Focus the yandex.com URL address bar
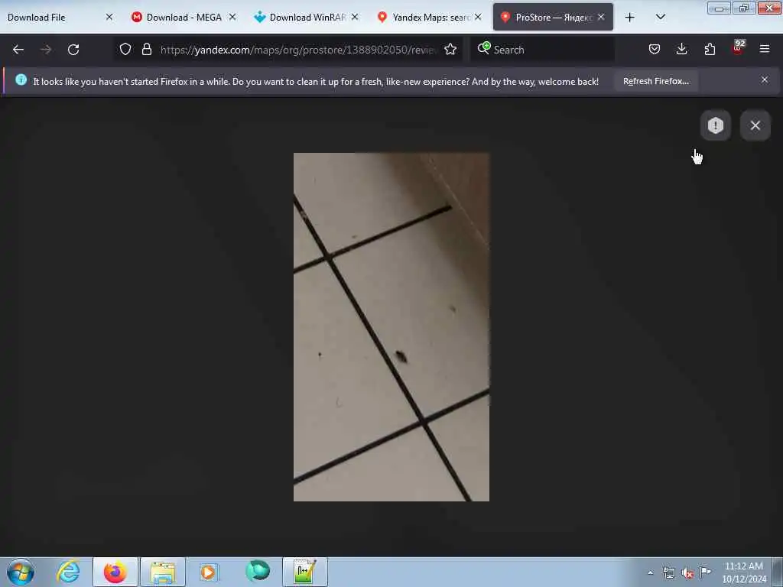The height and width of the screenshot is (587, 783). click(x=297, y=50)
